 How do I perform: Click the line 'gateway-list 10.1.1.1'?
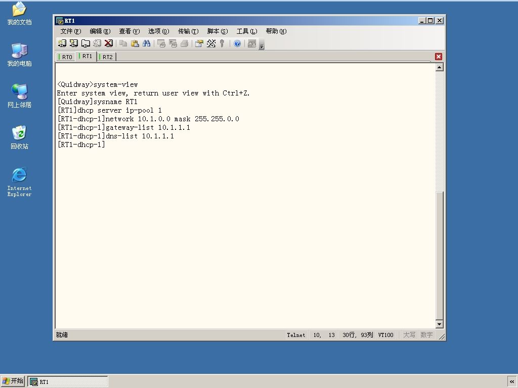pyautogui.click(x=124, y=127)
